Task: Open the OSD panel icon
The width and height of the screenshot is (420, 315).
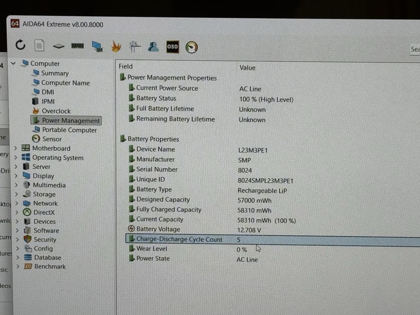Action: click(172, 47)
